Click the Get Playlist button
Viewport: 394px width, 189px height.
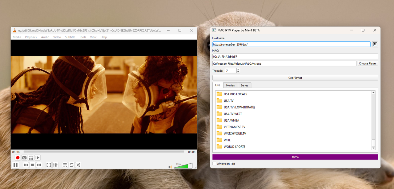coord(295,78)
